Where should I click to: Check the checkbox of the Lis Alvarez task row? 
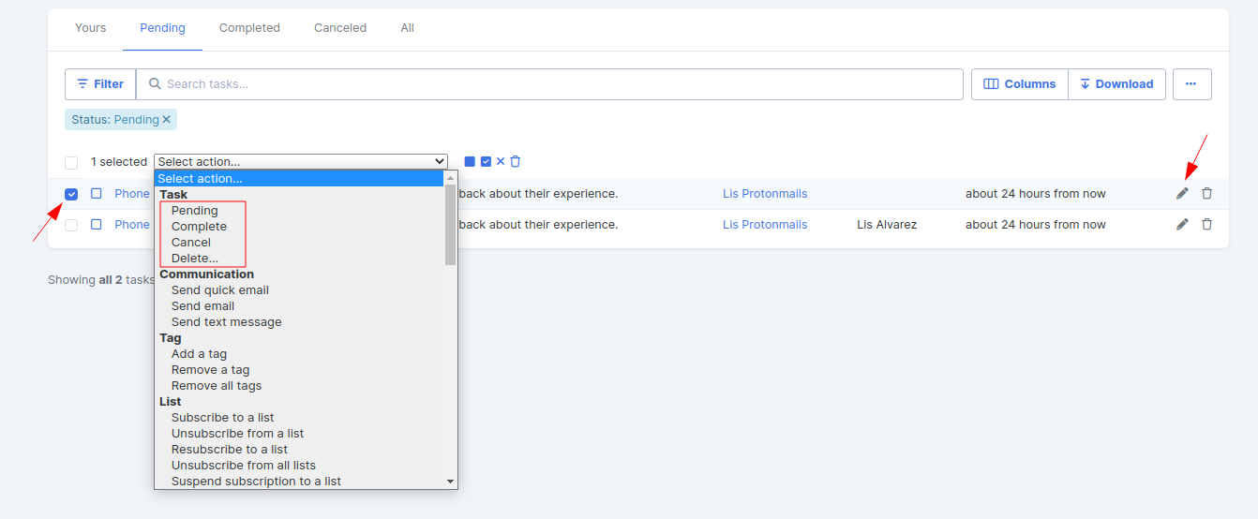(71, 225)
